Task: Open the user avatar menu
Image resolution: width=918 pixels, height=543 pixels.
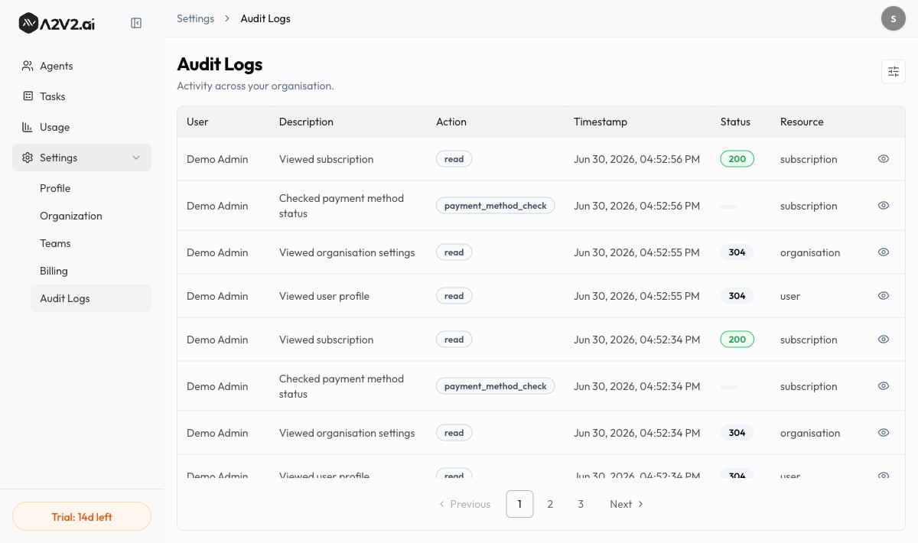Action: point(894,18)
